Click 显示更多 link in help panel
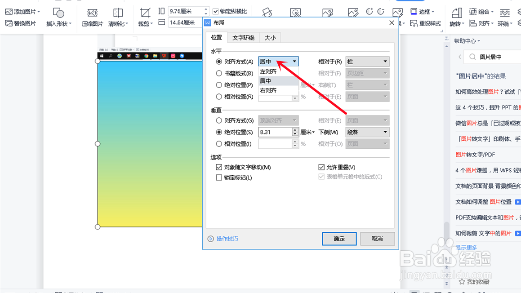Image resolution: width=521 pixels, height=293 pixels. tap(466, 248)
